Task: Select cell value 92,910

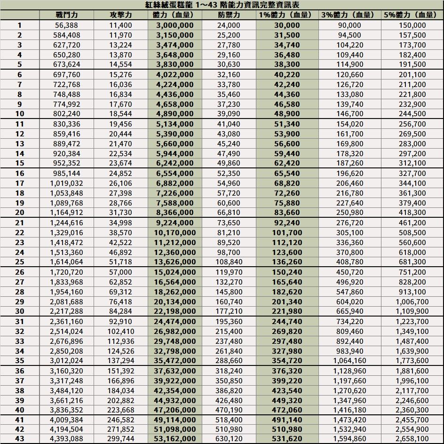Action: 120,322
